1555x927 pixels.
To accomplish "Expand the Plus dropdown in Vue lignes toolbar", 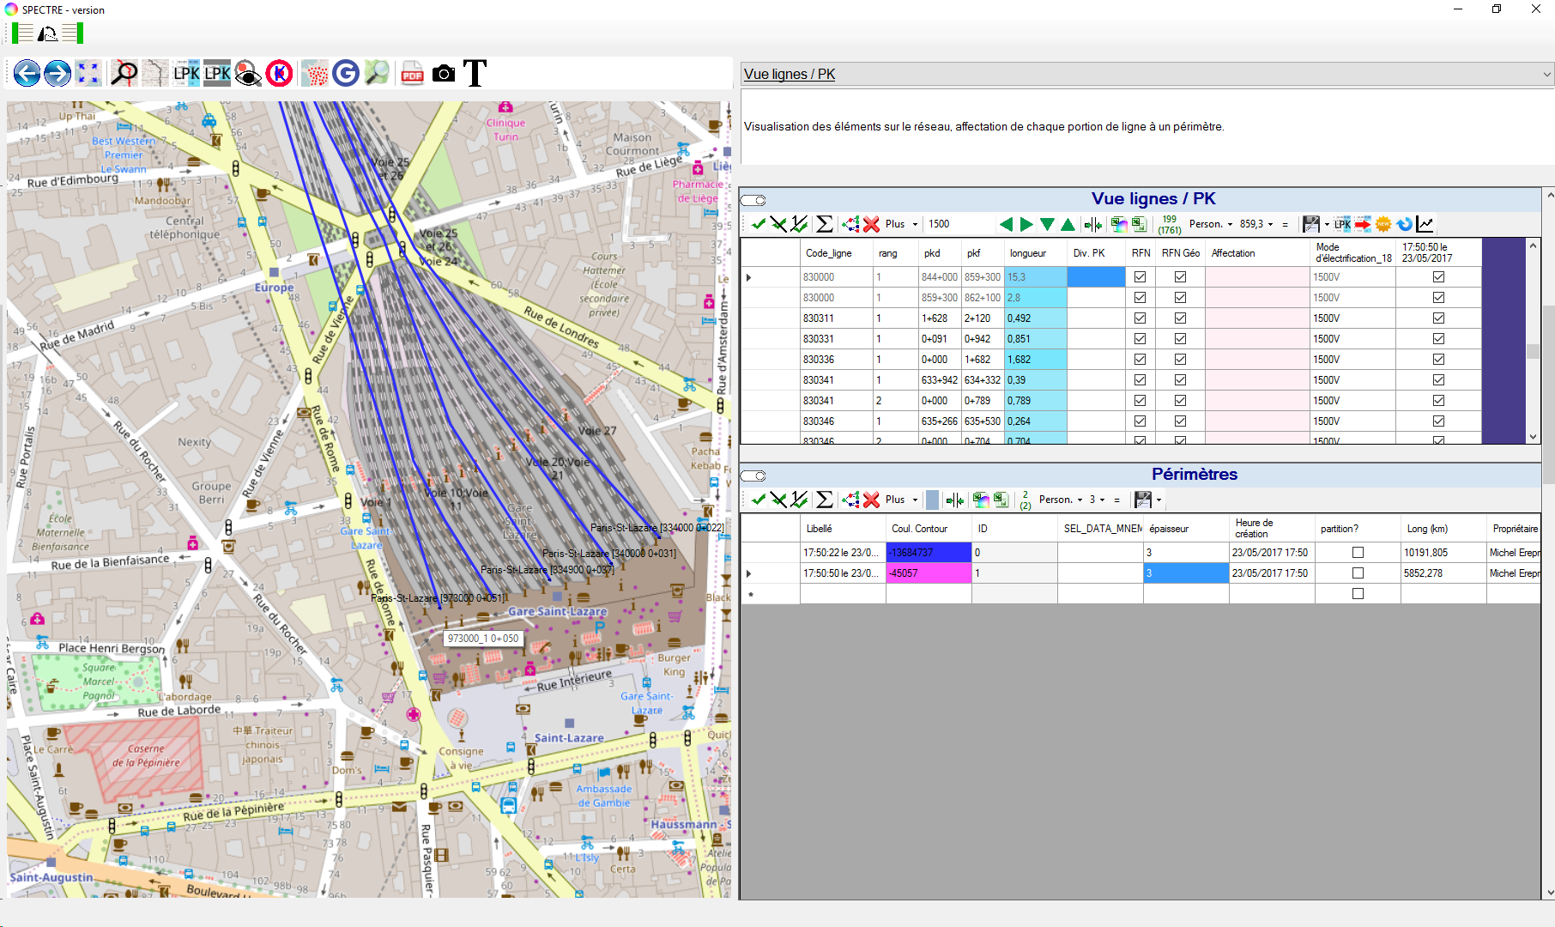I will coord(901,224).
